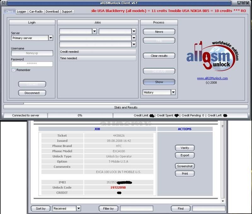Click the Verify button

coord(185,148)
